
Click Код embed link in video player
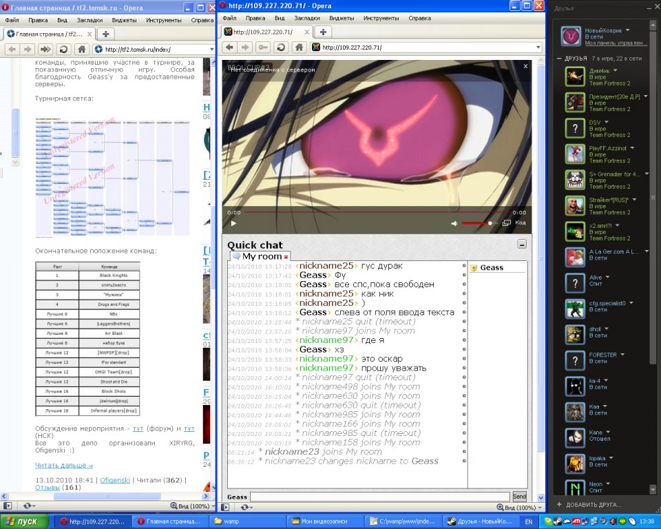click(521, 222)
